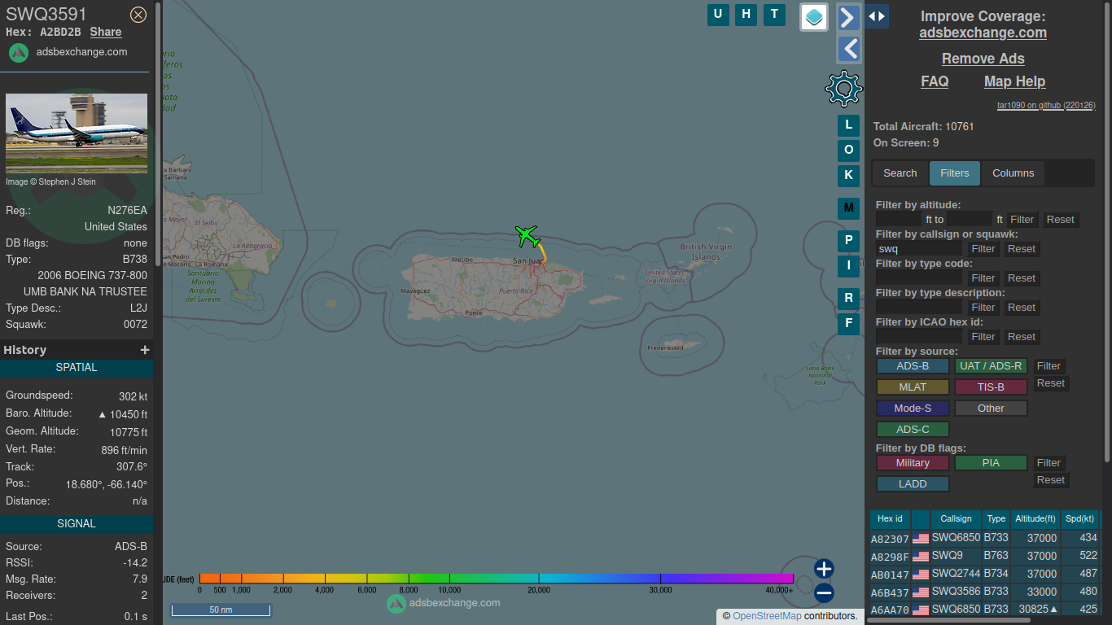Sort the table by Altitude(ft) column

click(x=1035, y=519)
